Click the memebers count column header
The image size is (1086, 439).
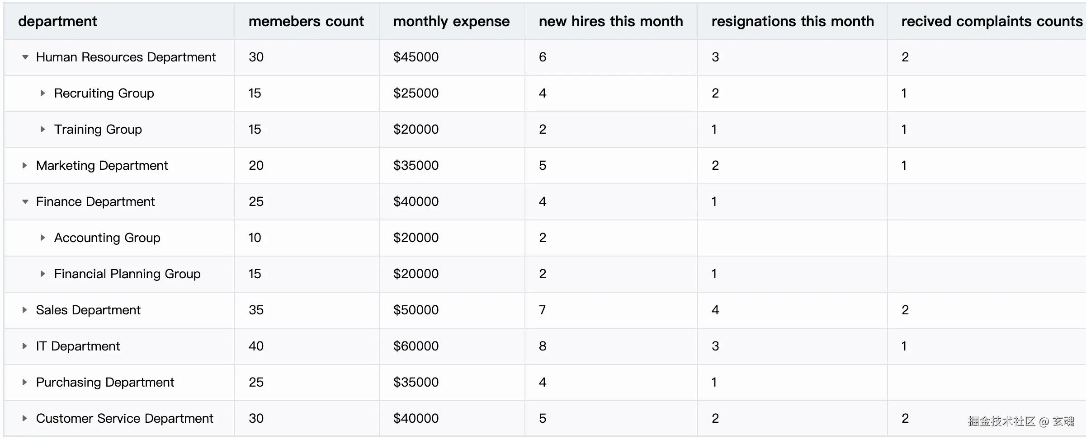(306, 21)
